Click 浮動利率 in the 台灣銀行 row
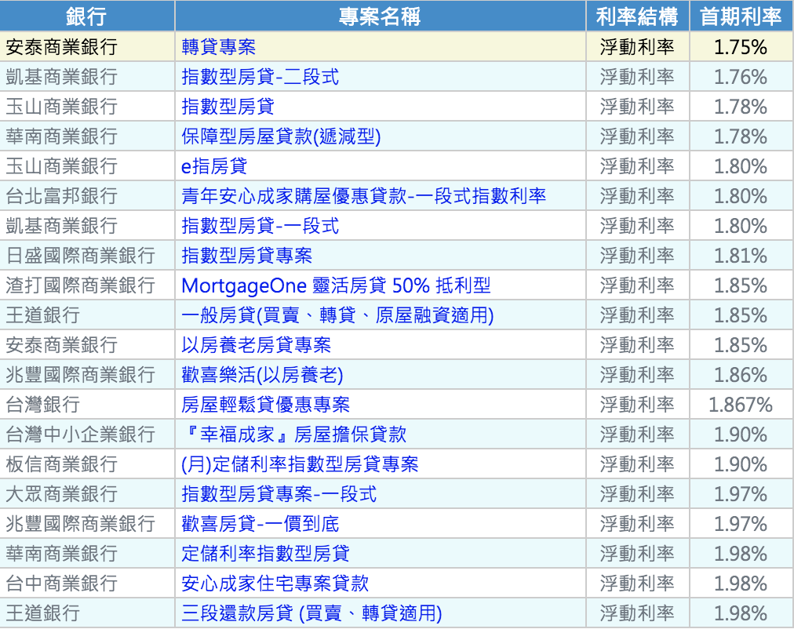The height and width of the screenshot is (629, 794). coord(637,405)
